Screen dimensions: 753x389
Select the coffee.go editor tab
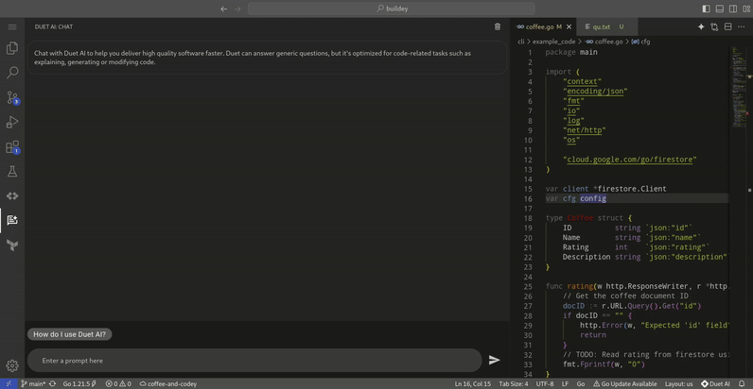pos(539,26)
